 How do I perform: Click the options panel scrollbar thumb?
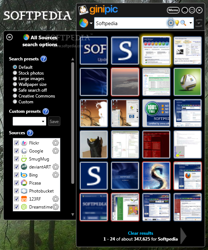73,123
